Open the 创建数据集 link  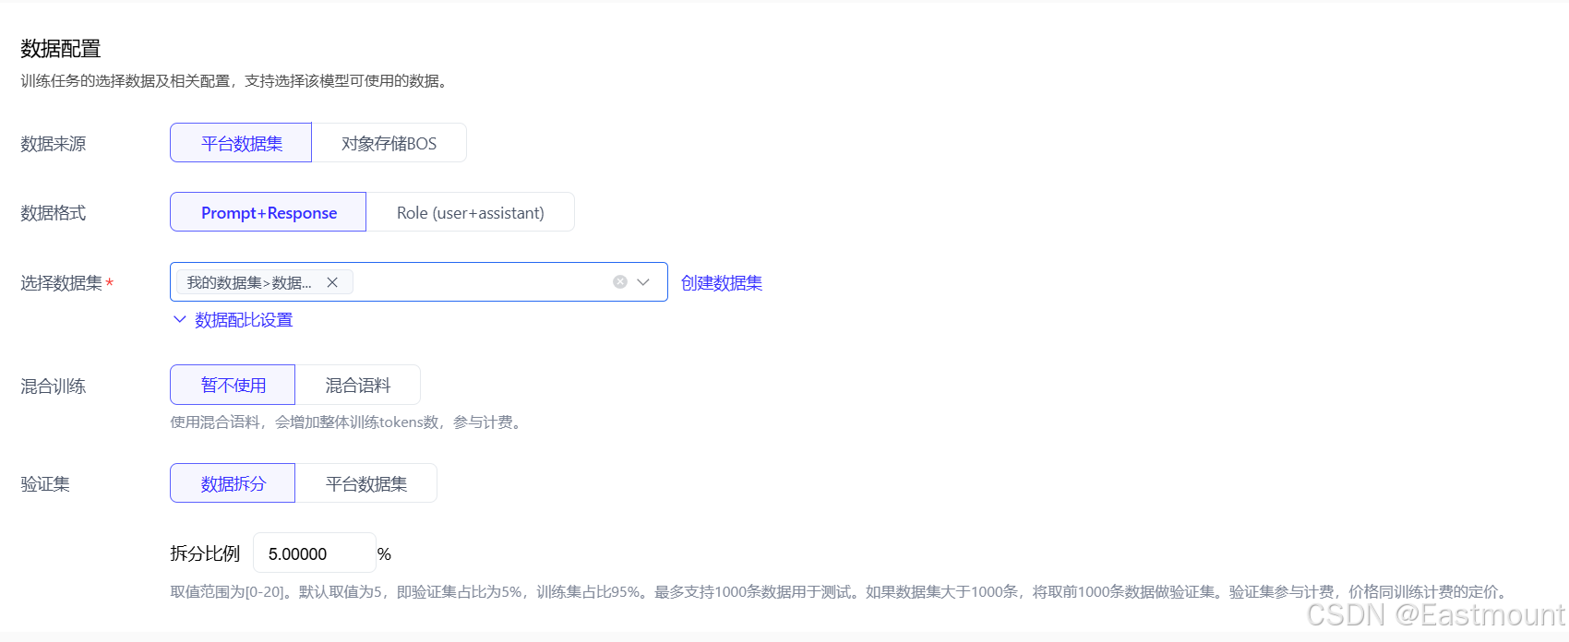point(722,283)
